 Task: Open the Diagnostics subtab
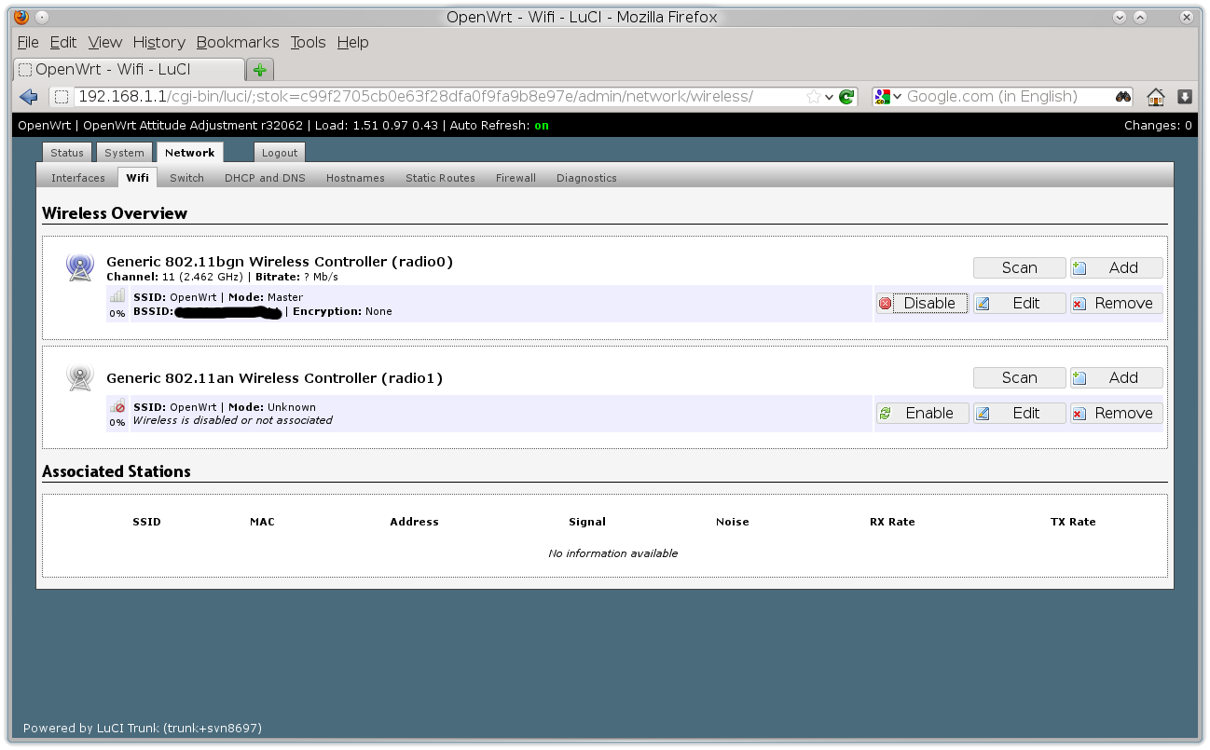coord(586,178)
